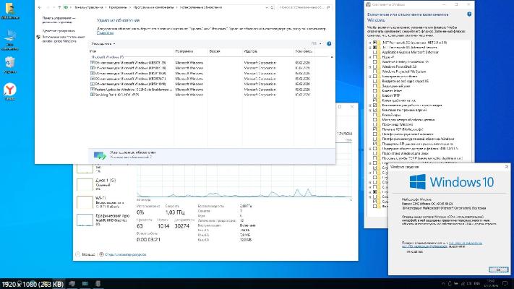Toggle the Hyper-V checkbox
This screenshot has width=514, height=289.
coord(375,58)
